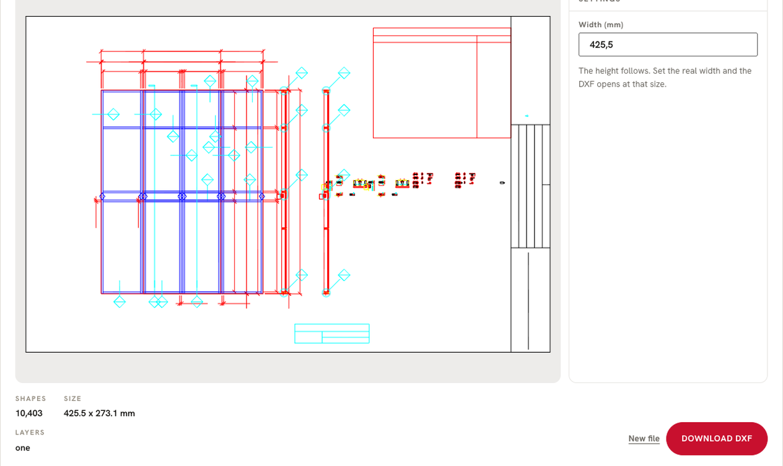Click the "The height follows" help text

click(x=665, y=77)
